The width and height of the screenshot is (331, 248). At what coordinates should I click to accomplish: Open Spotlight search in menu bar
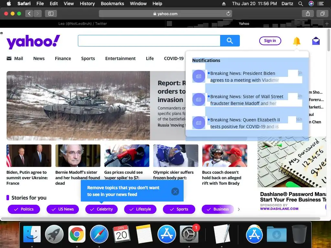[x=301, y=4]
